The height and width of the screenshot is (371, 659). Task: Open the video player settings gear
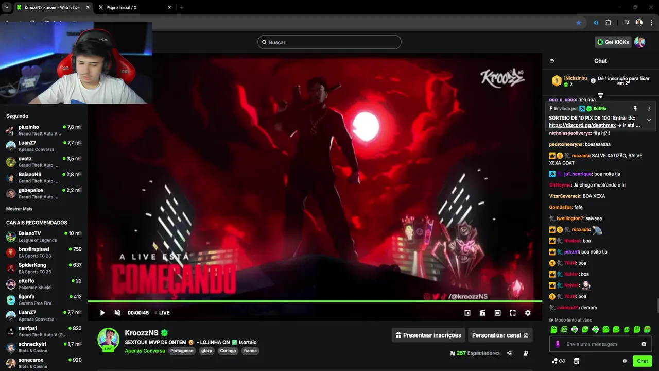(x=528, y=313)
